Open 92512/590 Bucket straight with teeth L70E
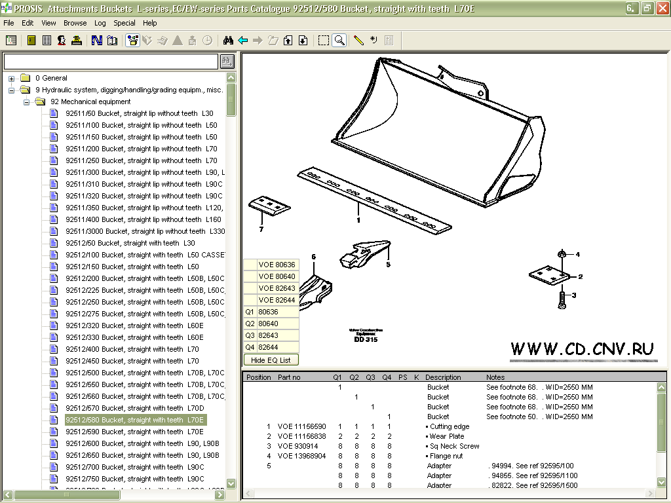 click(x=134, y=432)
